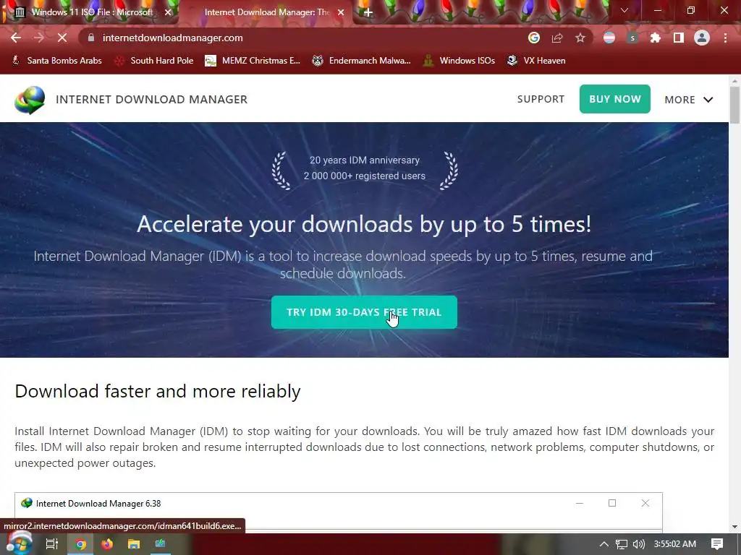The width and height of the screenshot is (741, 555).
Task: Open the SUPPORT page
Action: point(541,99)
